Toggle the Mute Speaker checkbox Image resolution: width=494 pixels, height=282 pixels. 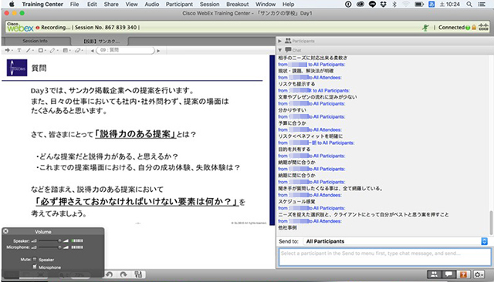click(35, 260)
